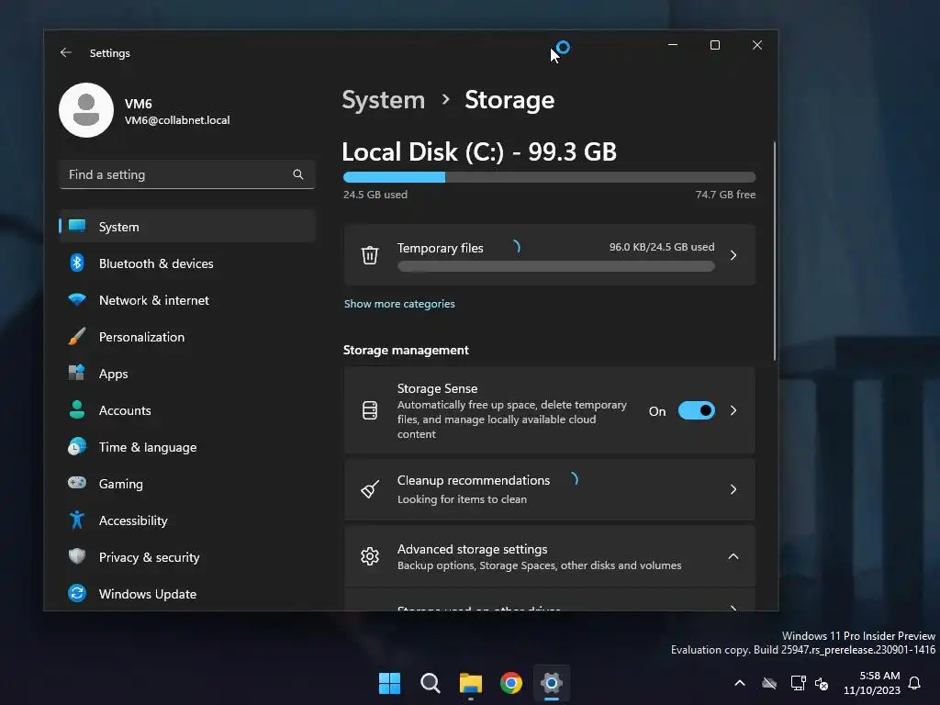Click the Accessibility figure icon

pyautogui.click(x=77, y=520)
